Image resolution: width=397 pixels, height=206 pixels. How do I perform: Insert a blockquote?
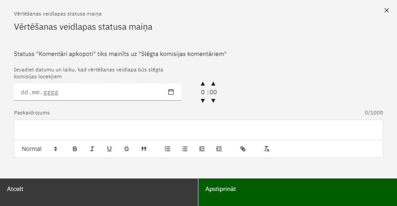(x=144, y=149)
